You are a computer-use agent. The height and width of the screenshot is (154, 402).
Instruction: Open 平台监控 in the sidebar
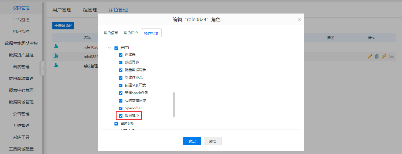tap(21, 20)
